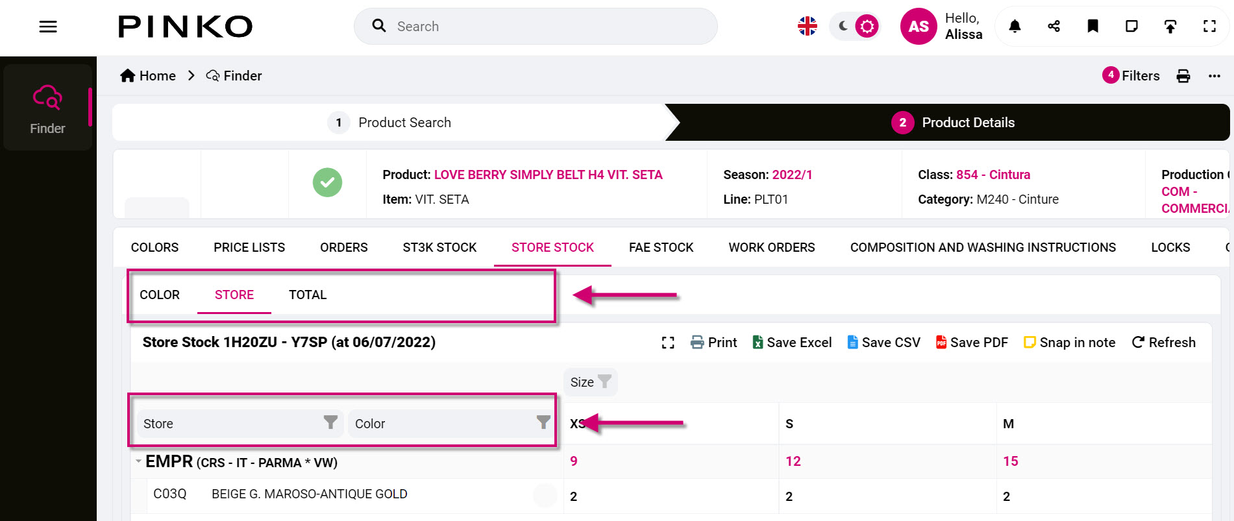This screenshot has height=521, width=1234.
Task: Enter fullscreen from header icon
Action: coord(1209,27)
